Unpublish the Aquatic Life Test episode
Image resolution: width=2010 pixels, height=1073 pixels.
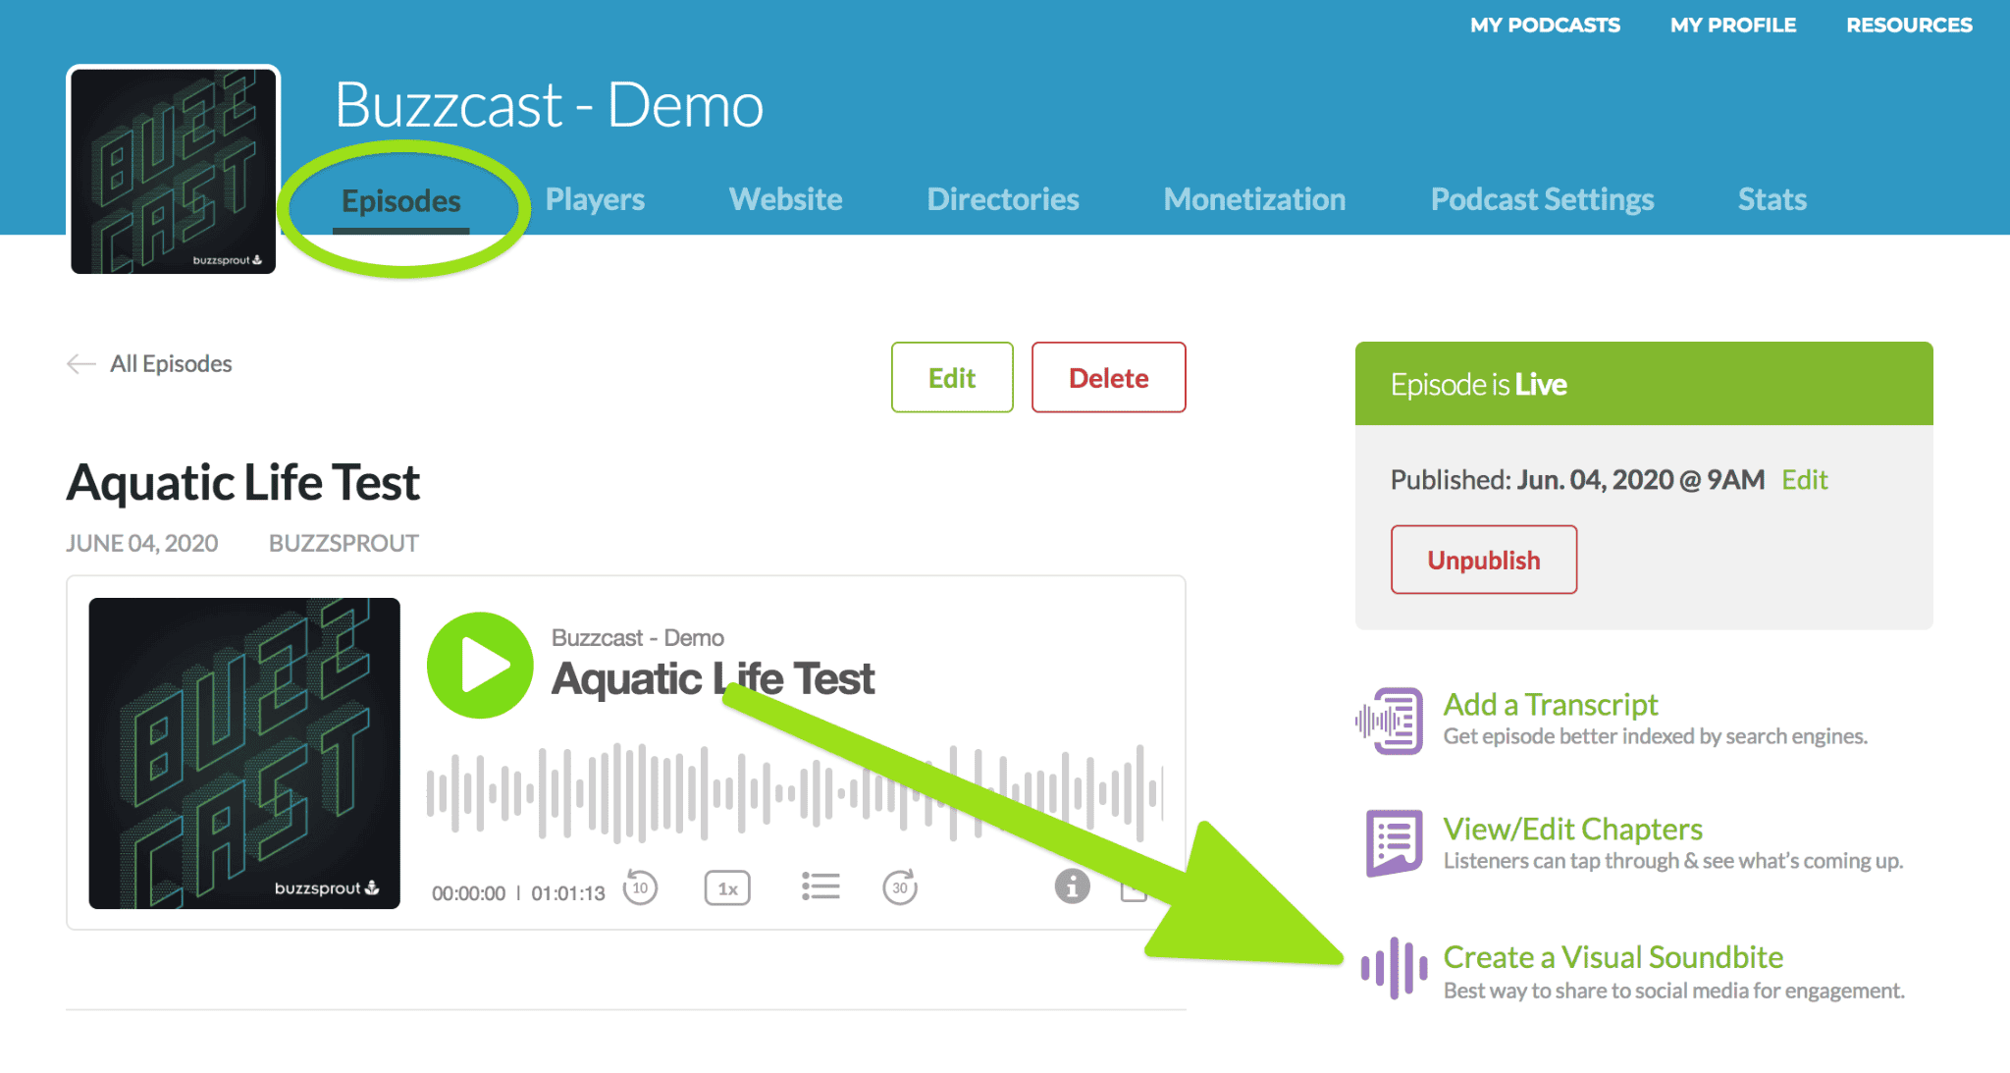(x=1483, y=560)
